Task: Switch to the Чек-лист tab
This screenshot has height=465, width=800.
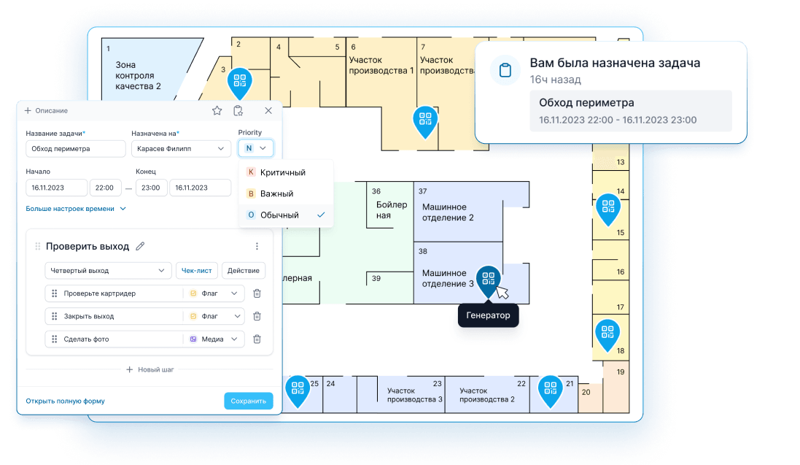Action: point(196,271)
